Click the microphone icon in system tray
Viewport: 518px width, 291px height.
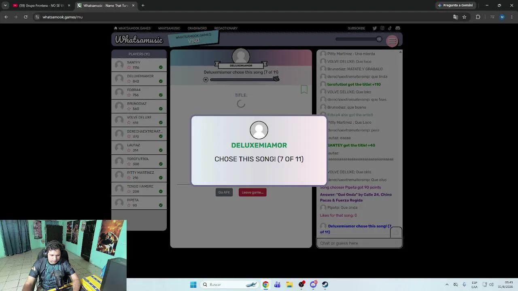[x=464, y=285]
